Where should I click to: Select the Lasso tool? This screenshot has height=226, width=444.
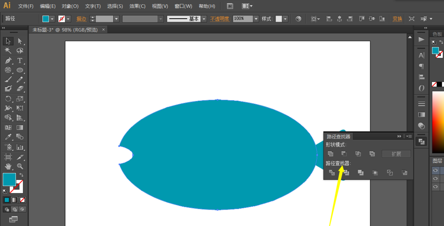click(20, 51)
